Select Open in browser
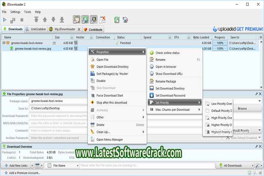 (175, 67)
